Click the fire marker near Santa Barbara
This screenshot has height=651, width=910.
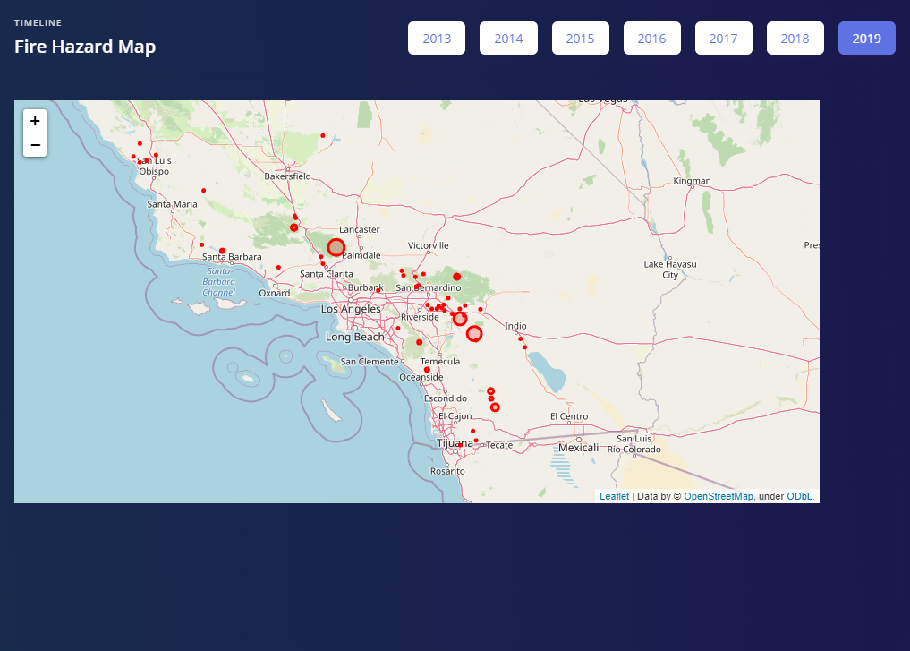coord(222,251)
